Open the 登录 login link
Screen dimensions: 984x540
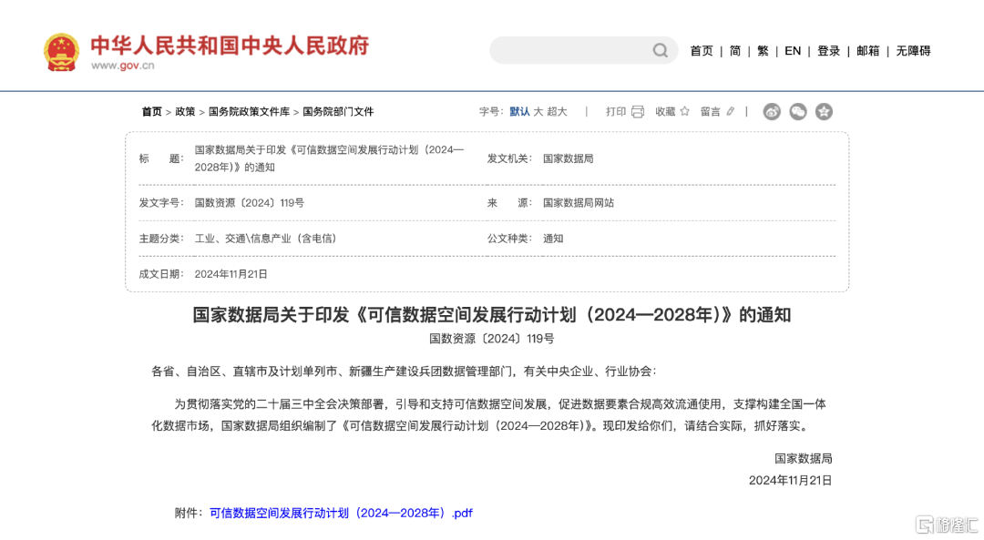828,51
